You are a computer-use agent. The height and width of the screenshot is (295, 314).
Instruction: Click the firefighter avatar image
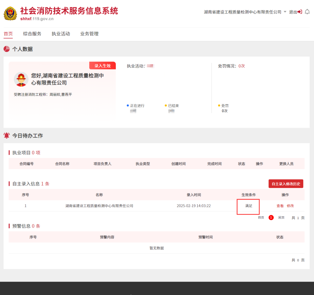click(x=21, y=79)
